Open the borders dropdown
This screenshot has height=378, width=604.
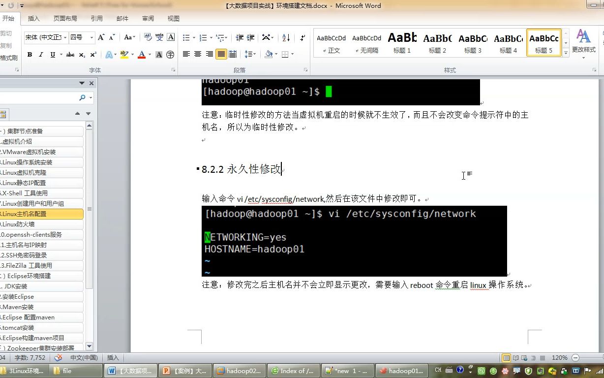point(292,54)
